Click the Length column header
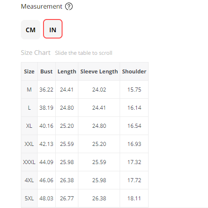208x208 pixels. 67,72
